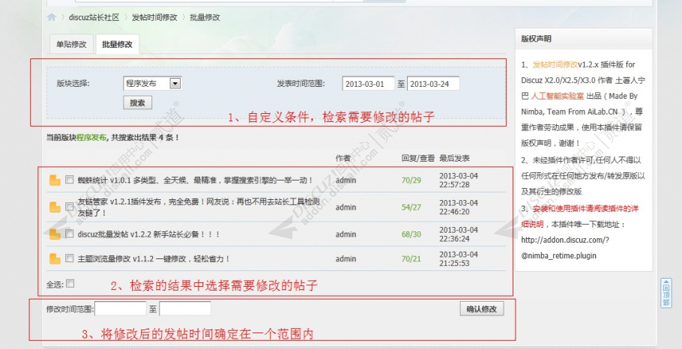Click 回复/查看 column header

[x=418, y=158]
